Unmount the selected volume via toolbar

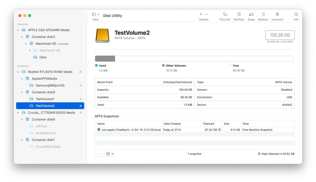coord(277,14)
